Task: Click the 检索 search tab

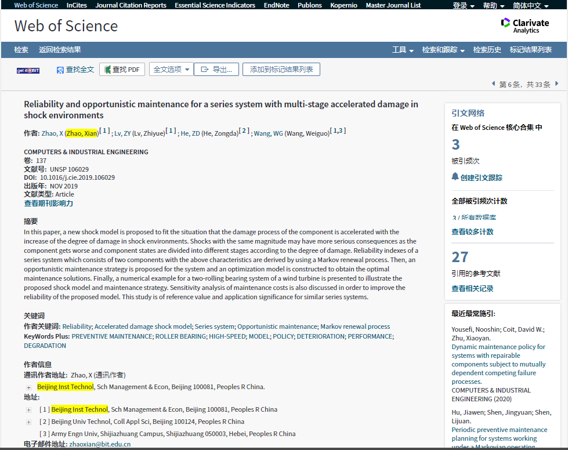Action: (21, 50)
